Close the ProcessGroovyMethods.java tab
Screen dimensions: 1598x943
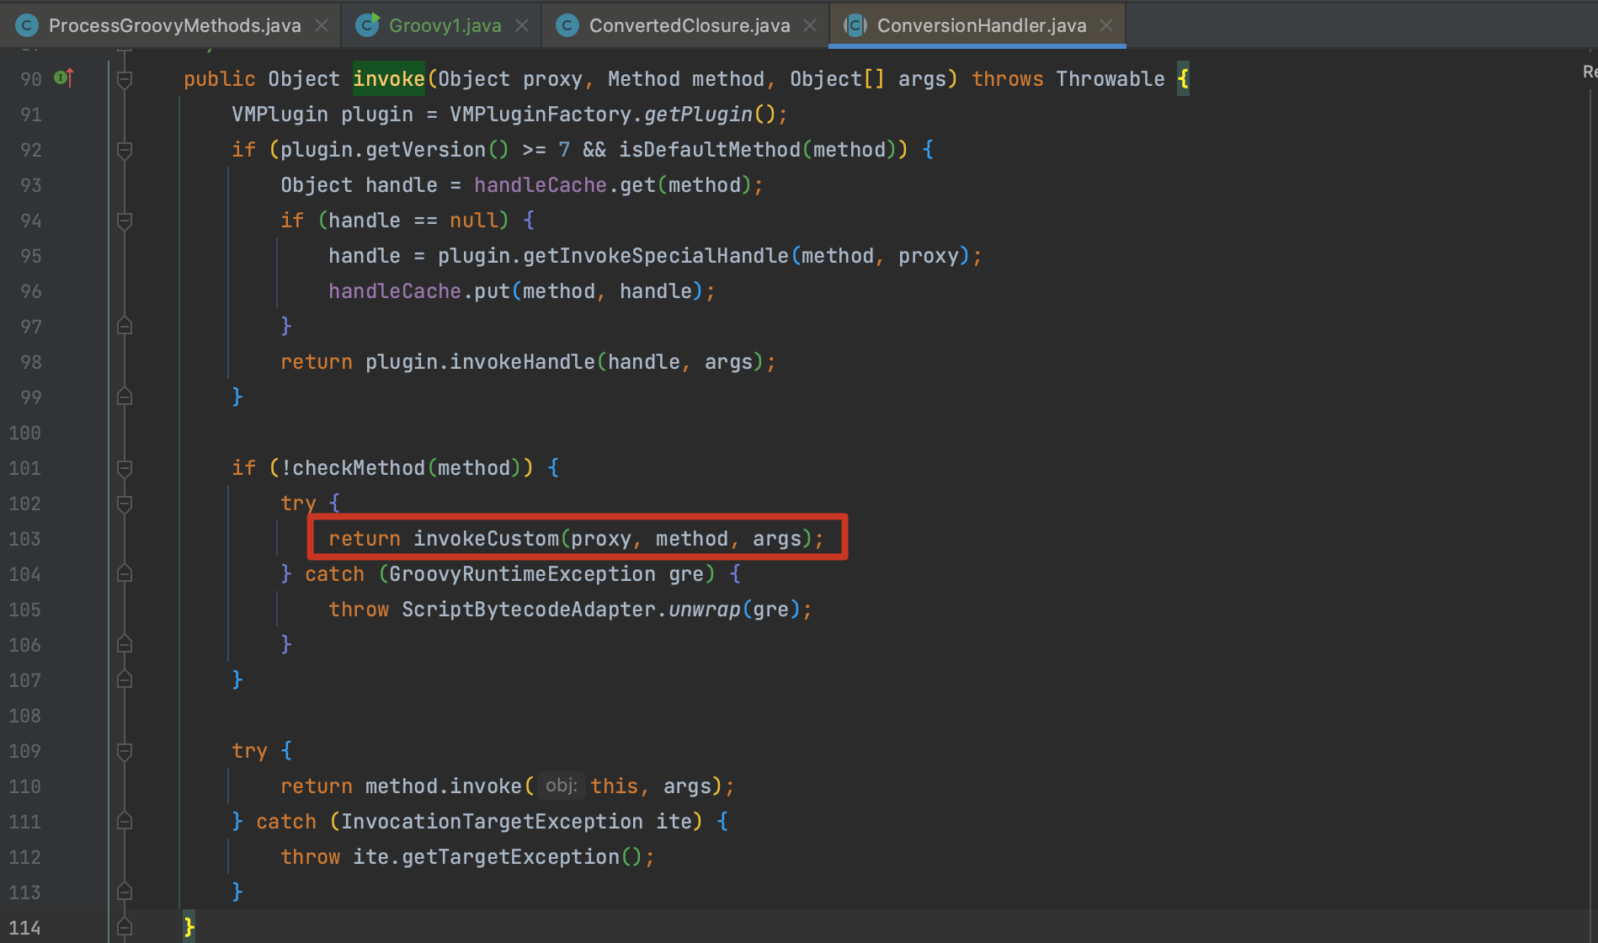322,25
